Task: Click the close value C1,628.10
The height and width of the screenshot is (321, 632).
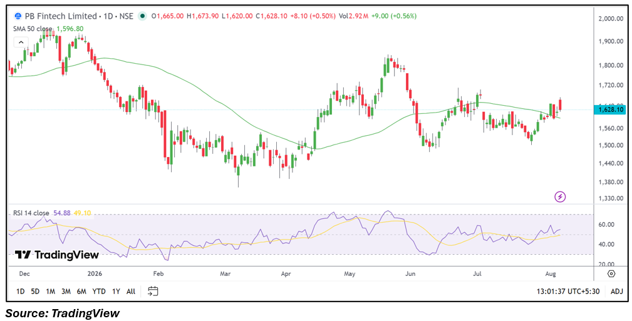Action: [272, 16]
